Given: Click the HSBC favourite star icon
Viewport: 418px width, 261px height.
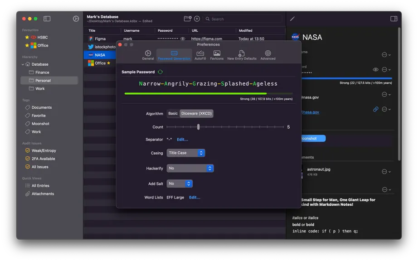Looking at the screenshot, I should [27, 37].
